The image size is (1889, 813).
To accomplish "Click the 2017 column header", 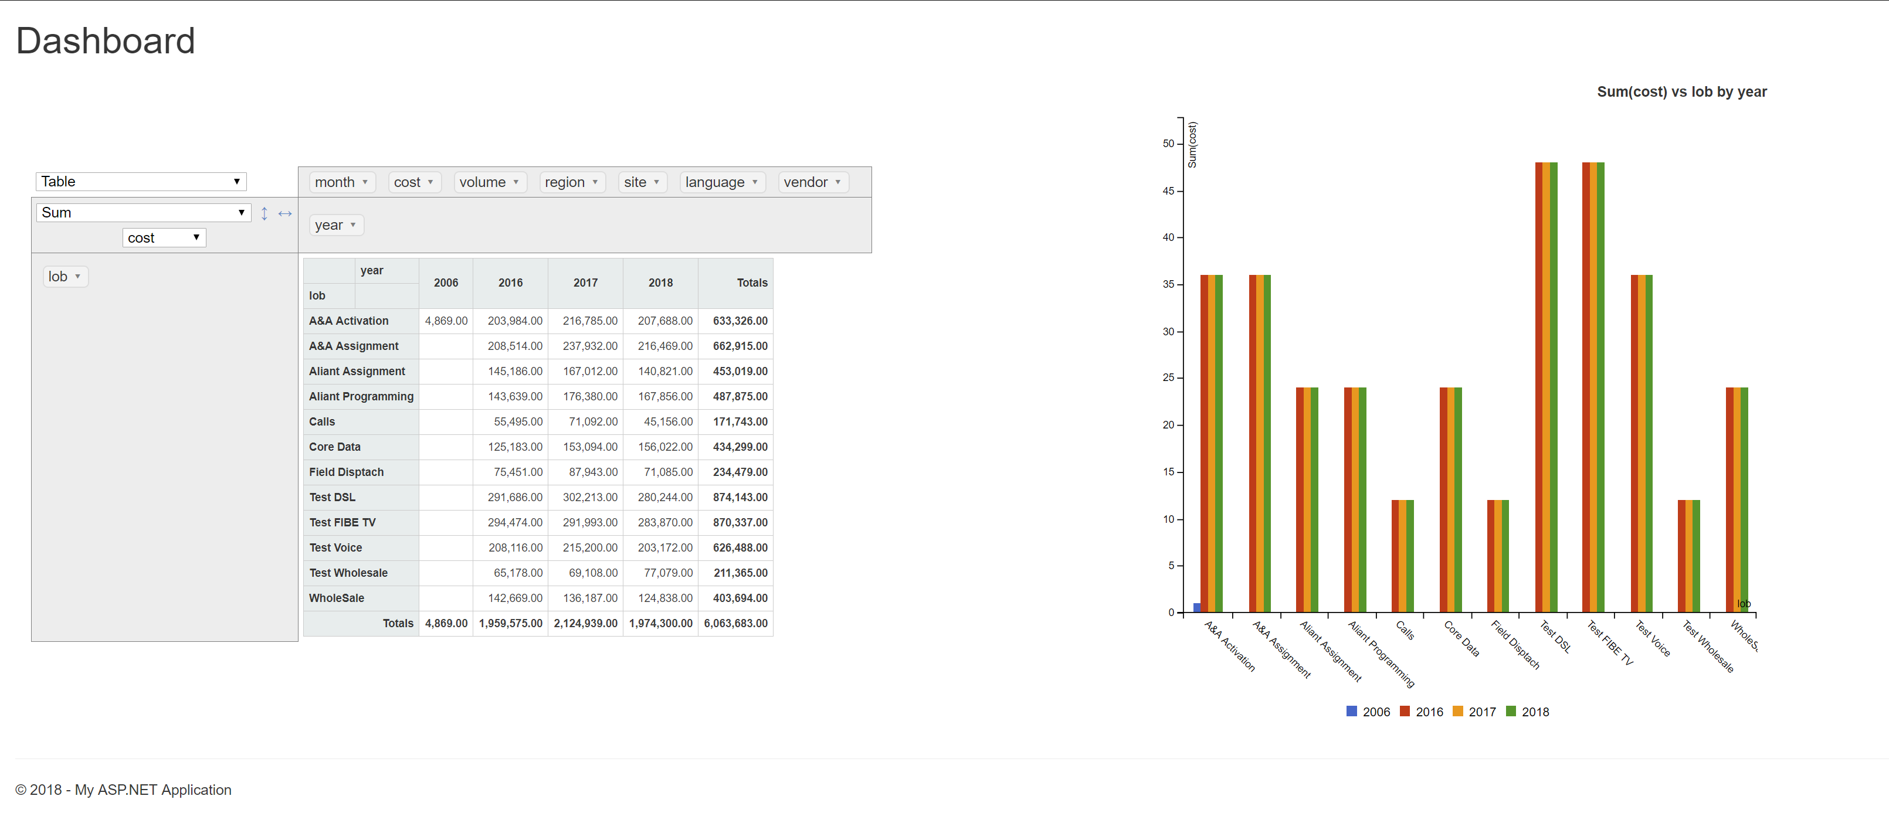I will (585, 283).
